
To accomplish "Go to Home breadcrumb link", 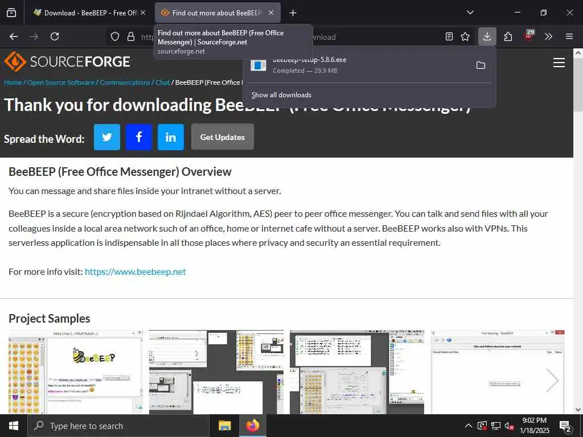I will click(x=13, y=83).
